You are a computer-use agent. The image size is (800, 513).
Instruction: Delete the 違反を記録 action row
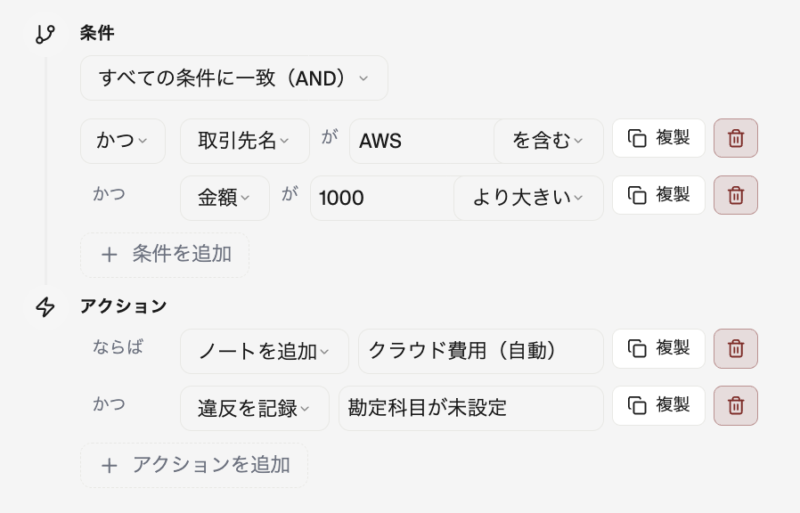(735, 405)
